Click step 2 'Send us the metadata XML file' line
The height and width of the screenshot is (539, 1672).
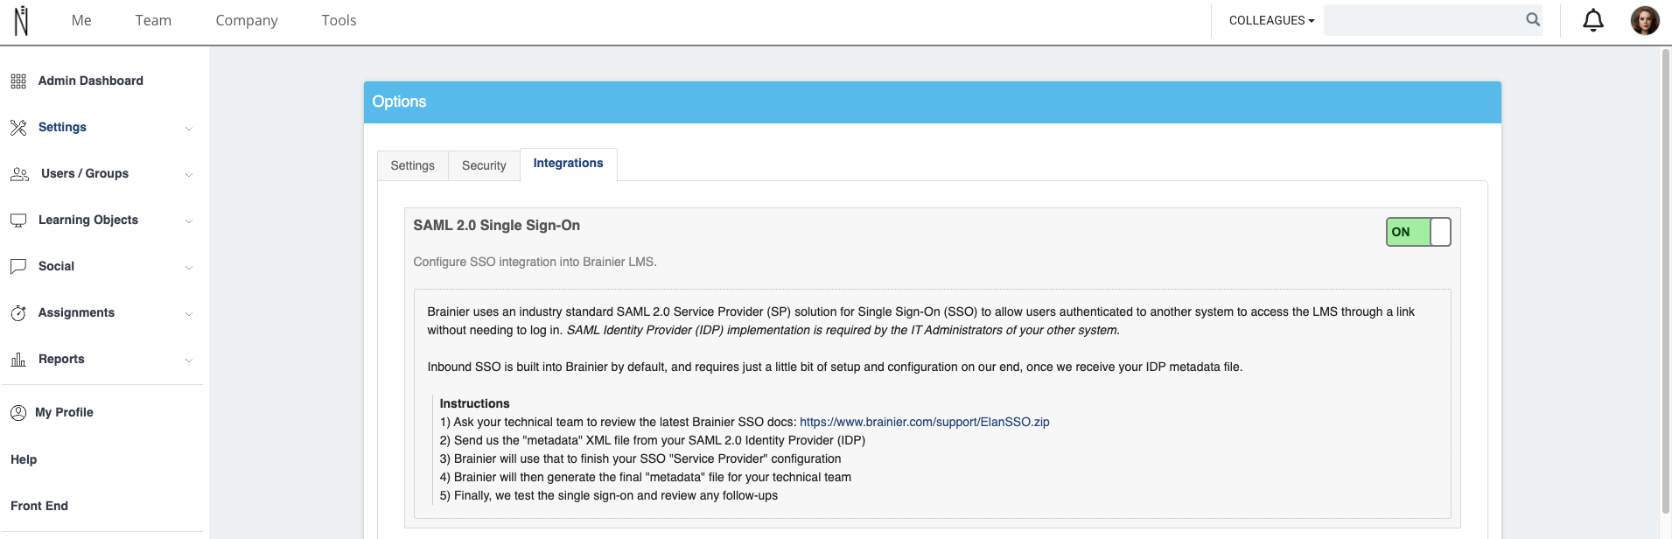(x=653, y=440)
